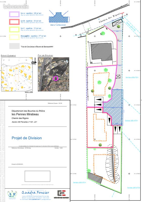This screenshot has width=142, height=202.
Task: Click the purple Lot A legend swatch
Action: (14, 14)
